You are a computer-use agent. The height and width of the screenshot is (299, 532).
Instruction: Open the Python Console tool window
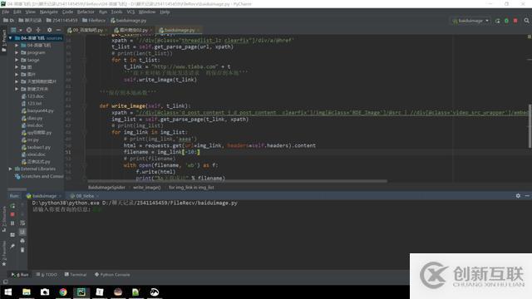point(112,274)
